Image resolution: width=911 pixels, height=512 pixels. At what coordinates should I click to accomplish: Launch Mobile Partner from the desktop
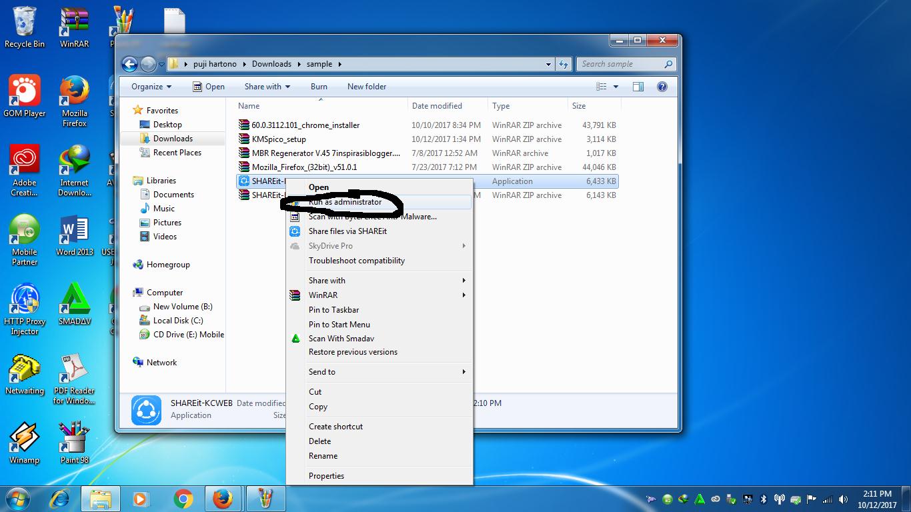25,239
